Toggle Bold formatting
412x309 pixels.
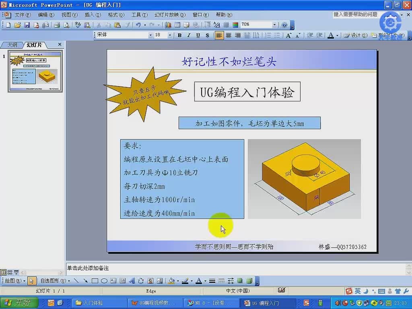point(179,35)
